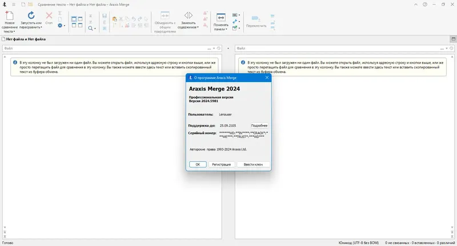Click the Подробнее button
This screenshot has height=246, width=457.
(259, 125)
